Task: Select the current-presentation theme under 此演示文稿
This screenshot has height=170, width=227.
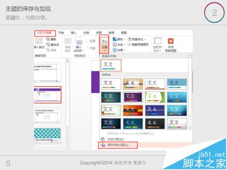Action: click(x=111, y=65)
